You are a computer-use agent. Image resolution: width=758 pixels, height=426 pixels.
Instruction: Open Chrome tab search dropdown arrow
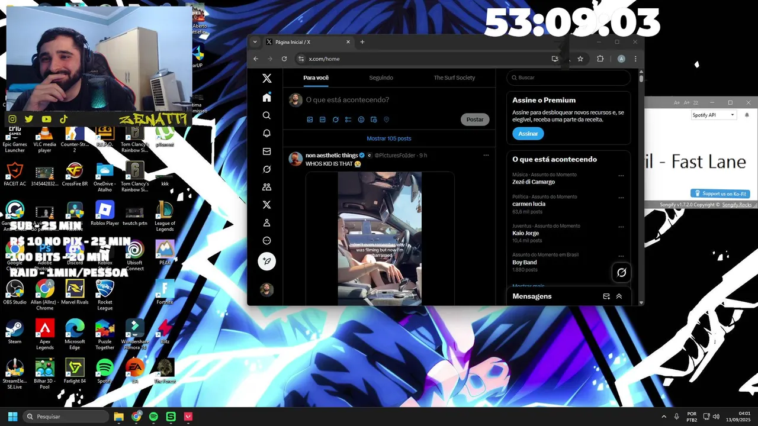point(255,42)
